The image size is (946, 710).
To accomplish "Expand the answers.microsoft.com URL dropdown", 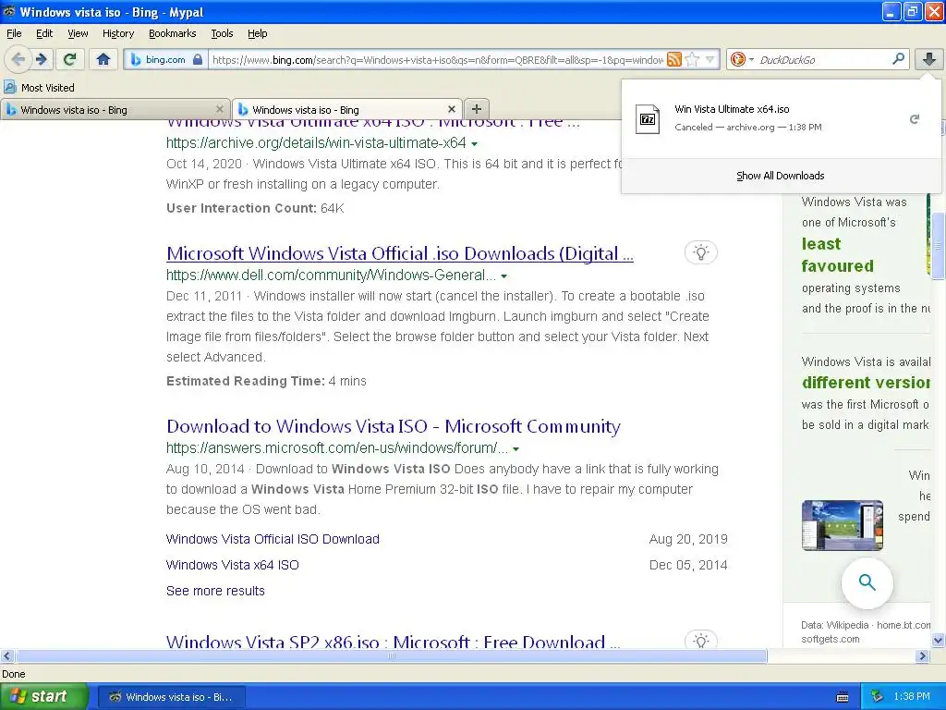I will 515,448.
